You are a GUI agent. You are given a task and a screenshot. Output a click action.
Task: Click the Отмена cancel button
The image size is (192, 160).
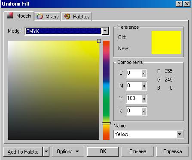pyautogui.click(x=137, y=151)
